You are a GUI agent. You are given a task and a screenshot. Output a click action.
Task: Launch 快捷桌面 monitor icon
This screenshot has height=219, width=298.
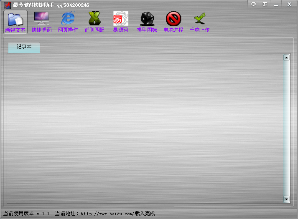point(42,22)
